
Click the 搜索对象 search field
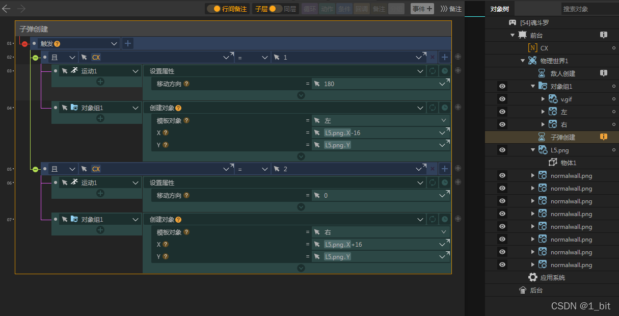(x=589, y=9)
